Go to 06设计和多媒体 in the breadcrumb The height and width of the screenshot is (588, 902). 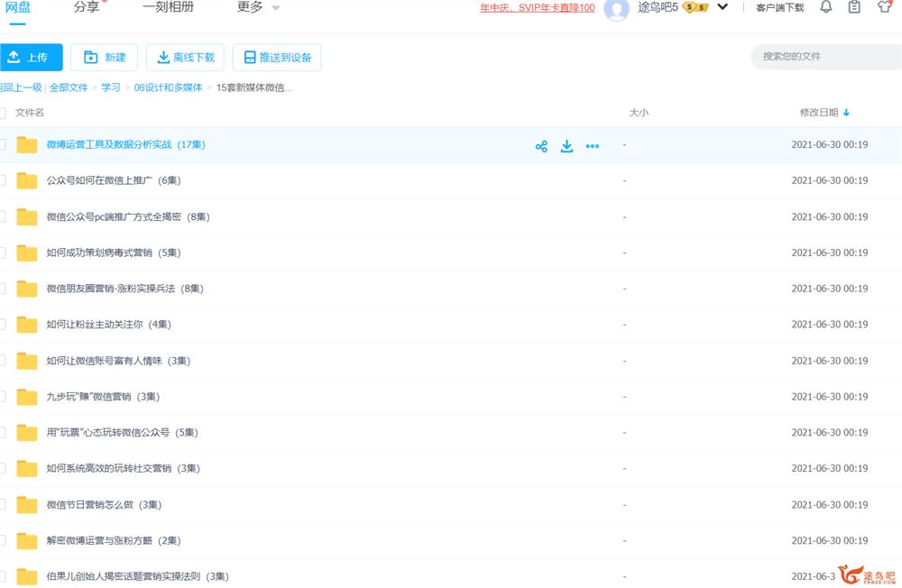[x=168, y=87]
